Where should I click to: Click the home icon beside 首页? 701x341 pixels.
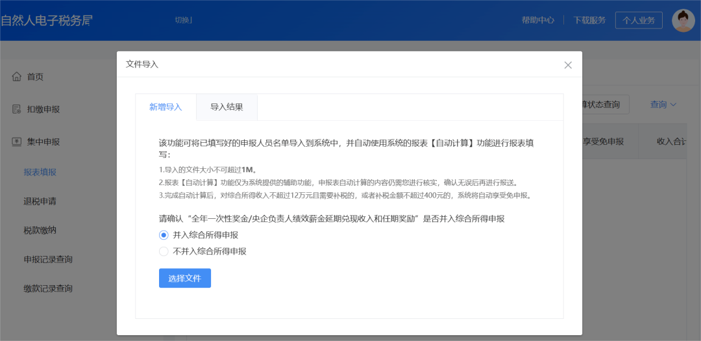(17, 77)
